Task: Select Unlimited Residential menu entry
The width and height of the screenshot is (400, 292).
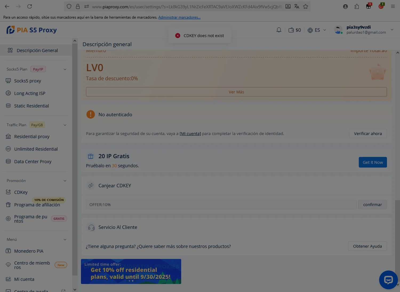Action: pyautogui.click(x=36, y=149)
